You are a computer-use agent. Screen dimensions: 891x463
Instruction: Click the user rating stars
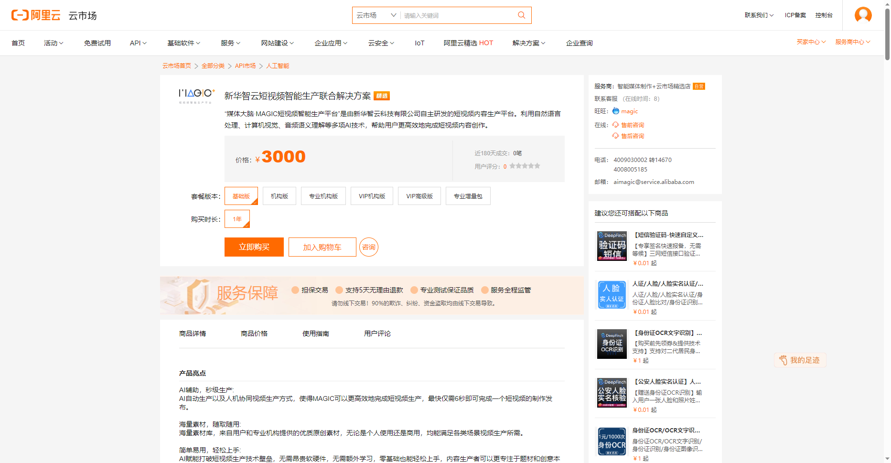coord(525,166)
